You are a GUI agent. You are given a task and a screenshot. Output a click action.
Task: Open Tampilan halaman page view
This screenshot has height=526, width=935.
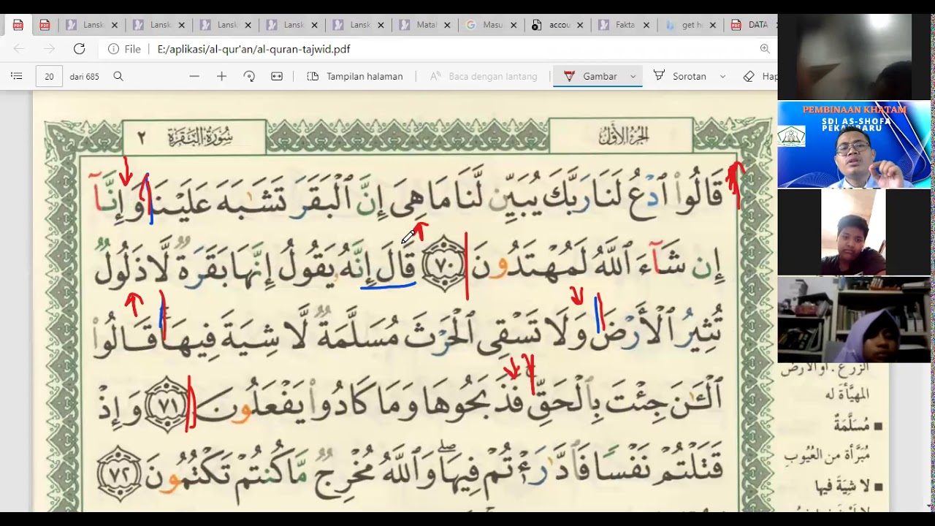tap(355, 76)
